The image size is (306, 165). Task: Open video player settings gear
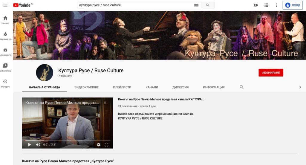click(99, 145)
